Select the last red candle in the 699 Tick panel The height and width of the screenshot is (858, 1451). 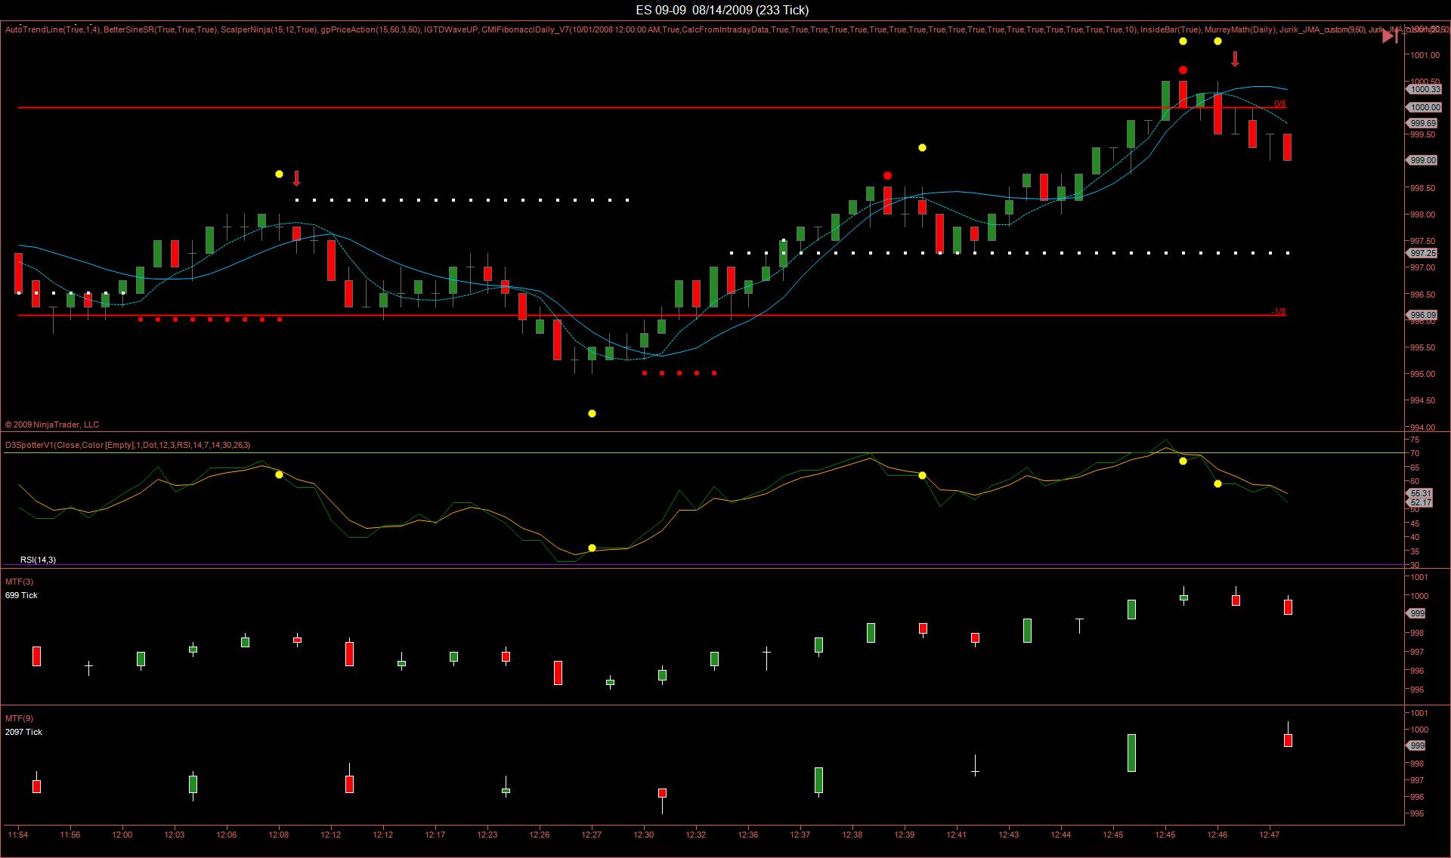coord(1288,606)
